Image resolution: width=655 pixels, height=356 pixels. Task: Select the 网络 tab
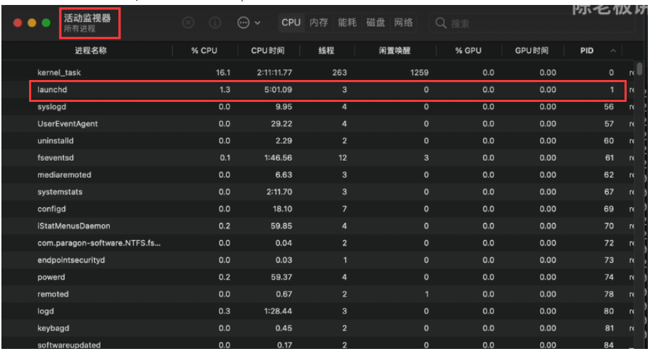click(x=403, y=23)
